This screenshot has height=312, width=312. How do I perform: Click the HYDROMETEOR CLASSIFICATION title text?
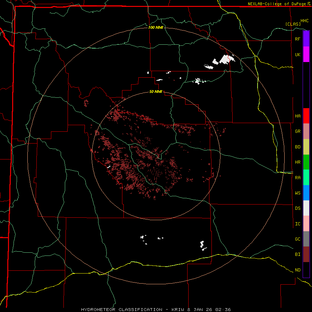122,310
